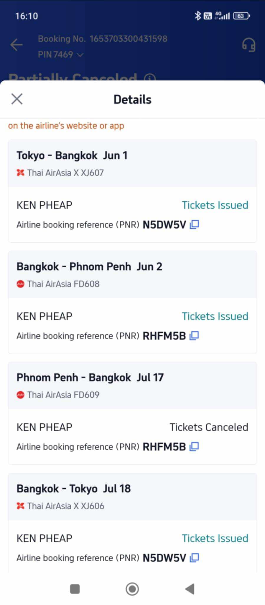Copy PNR for Tokyo - Bangkok Jun 1 flight
The width and height of the screenshot is (265, 605).
point(194,225)
